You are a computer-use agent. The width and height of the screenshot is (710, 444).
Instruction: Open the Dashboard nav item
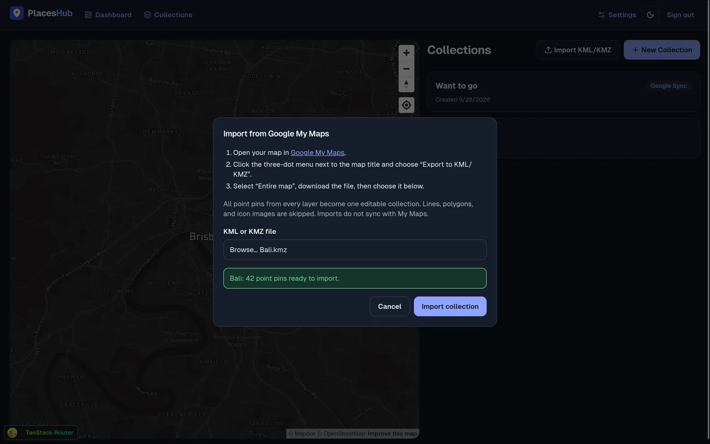pyautogui.click(x=108, y=15)
